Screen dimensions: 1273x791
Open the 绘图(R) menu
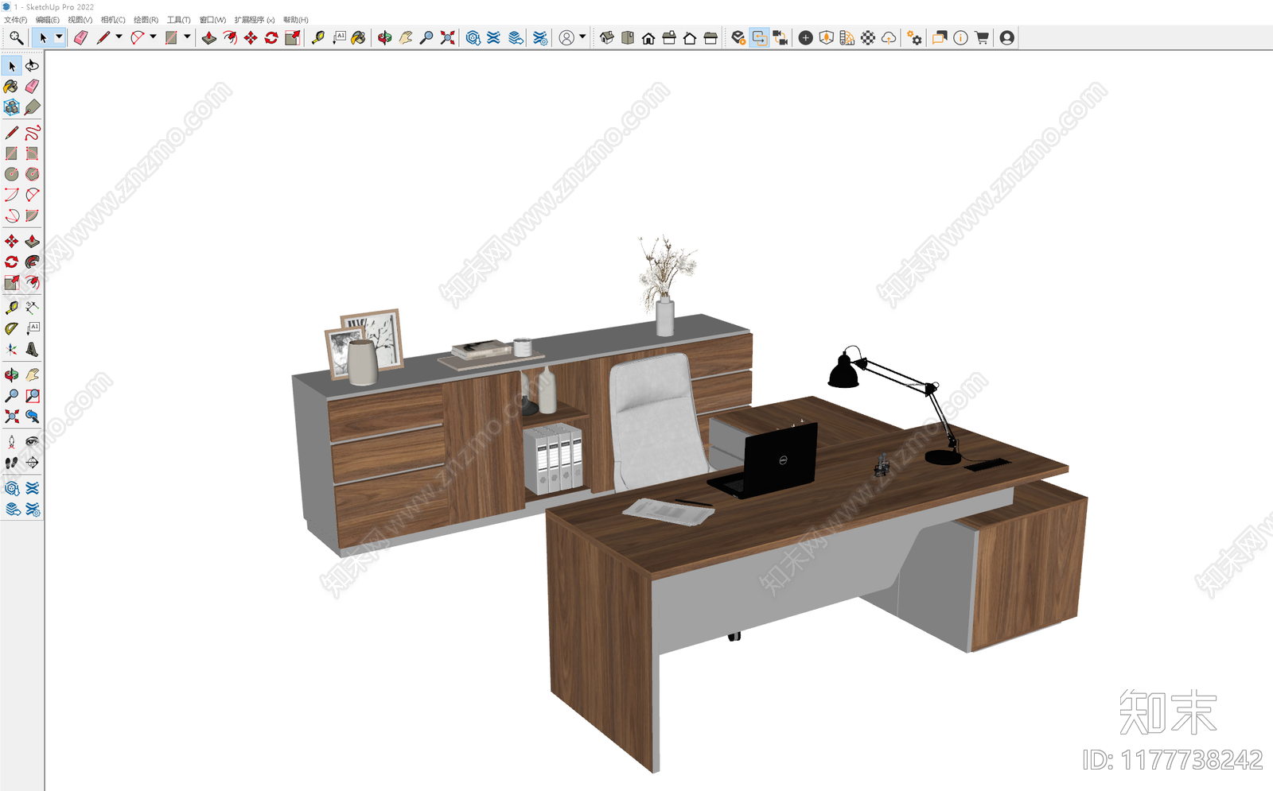pos(146,20)
